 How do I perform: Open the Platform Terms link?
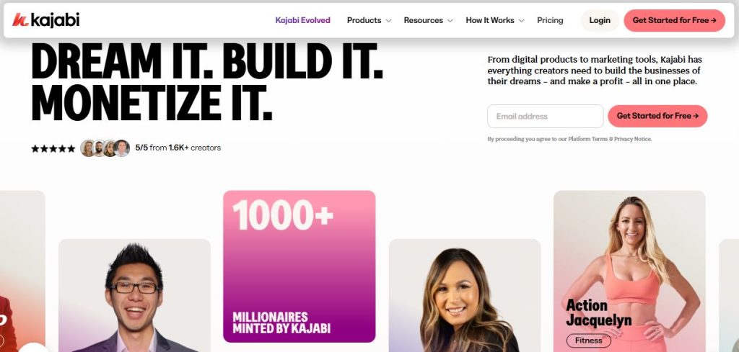pos(587,139)
